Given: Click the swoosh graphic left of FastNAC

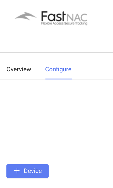Looking at the screenshot, I should pos(26,16).
